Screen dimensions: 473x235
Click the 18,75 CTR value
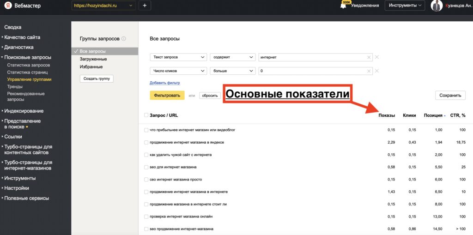click(461, 142)
